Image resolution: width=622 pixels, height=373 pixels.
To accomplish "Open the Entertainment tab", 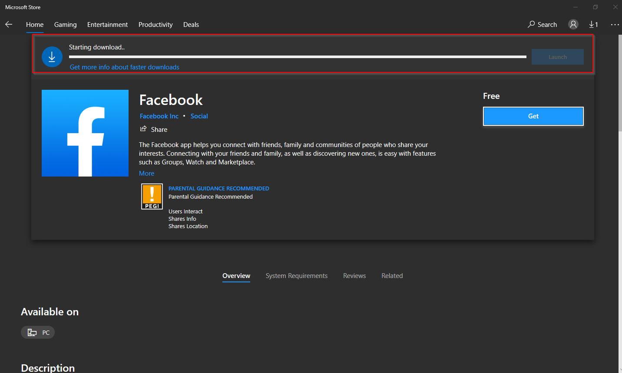I will click(108, 24).
